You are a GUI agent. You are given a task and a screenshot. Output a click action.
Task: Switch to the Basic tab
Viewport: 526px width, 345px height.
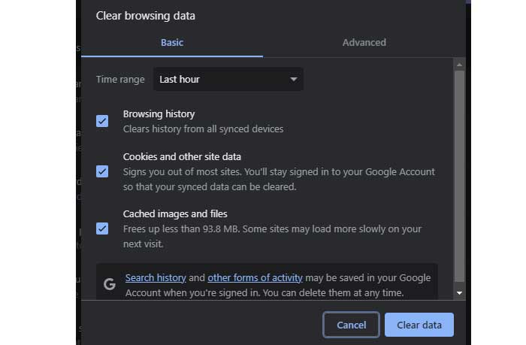[x=172, y=43]
